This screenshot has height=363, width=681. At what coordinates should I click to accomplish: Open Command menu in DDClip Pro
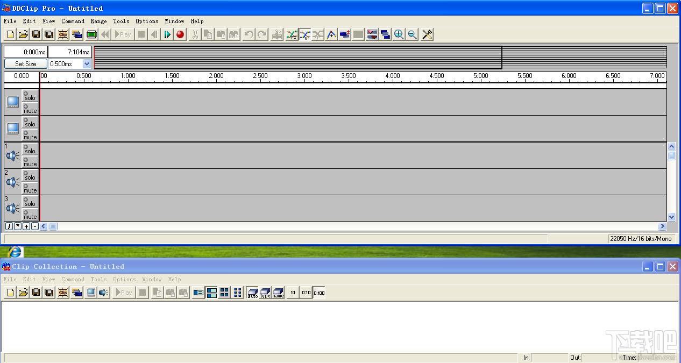coord(73,21)
